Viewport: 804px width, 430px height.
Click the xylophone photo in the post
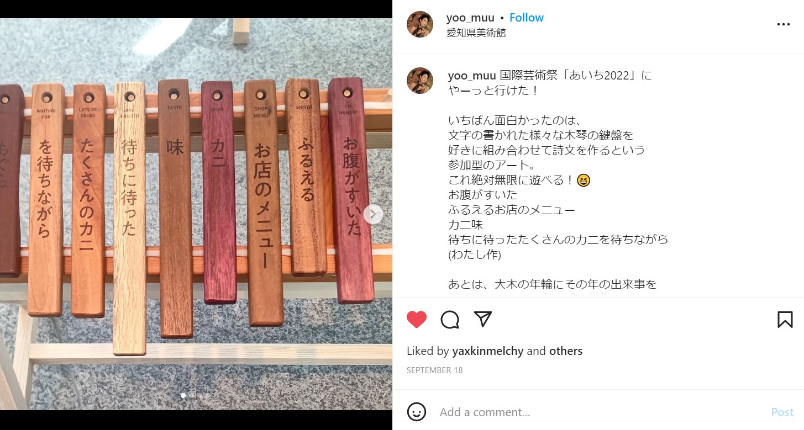[196, 214]
